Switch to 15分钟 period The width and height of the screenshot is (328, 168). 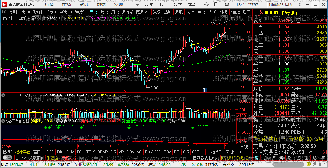(x=51, y=12)
